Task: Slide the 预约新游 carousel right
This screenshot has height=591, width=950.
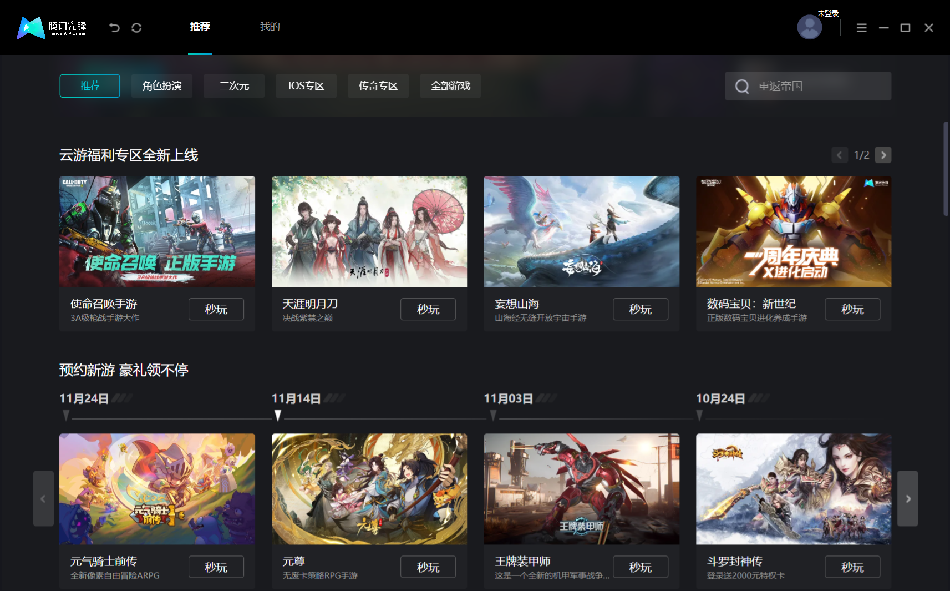Action: tap(907, 498)
